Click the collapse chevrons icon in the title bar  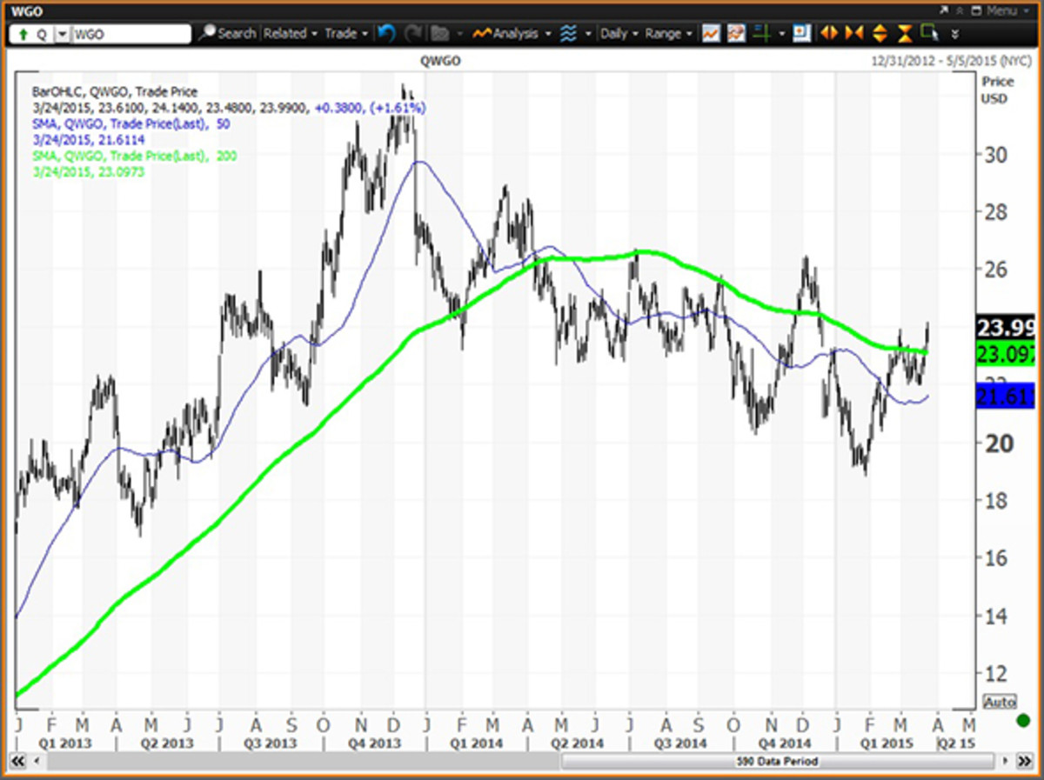pyautogui.click(x=959, y=10)
